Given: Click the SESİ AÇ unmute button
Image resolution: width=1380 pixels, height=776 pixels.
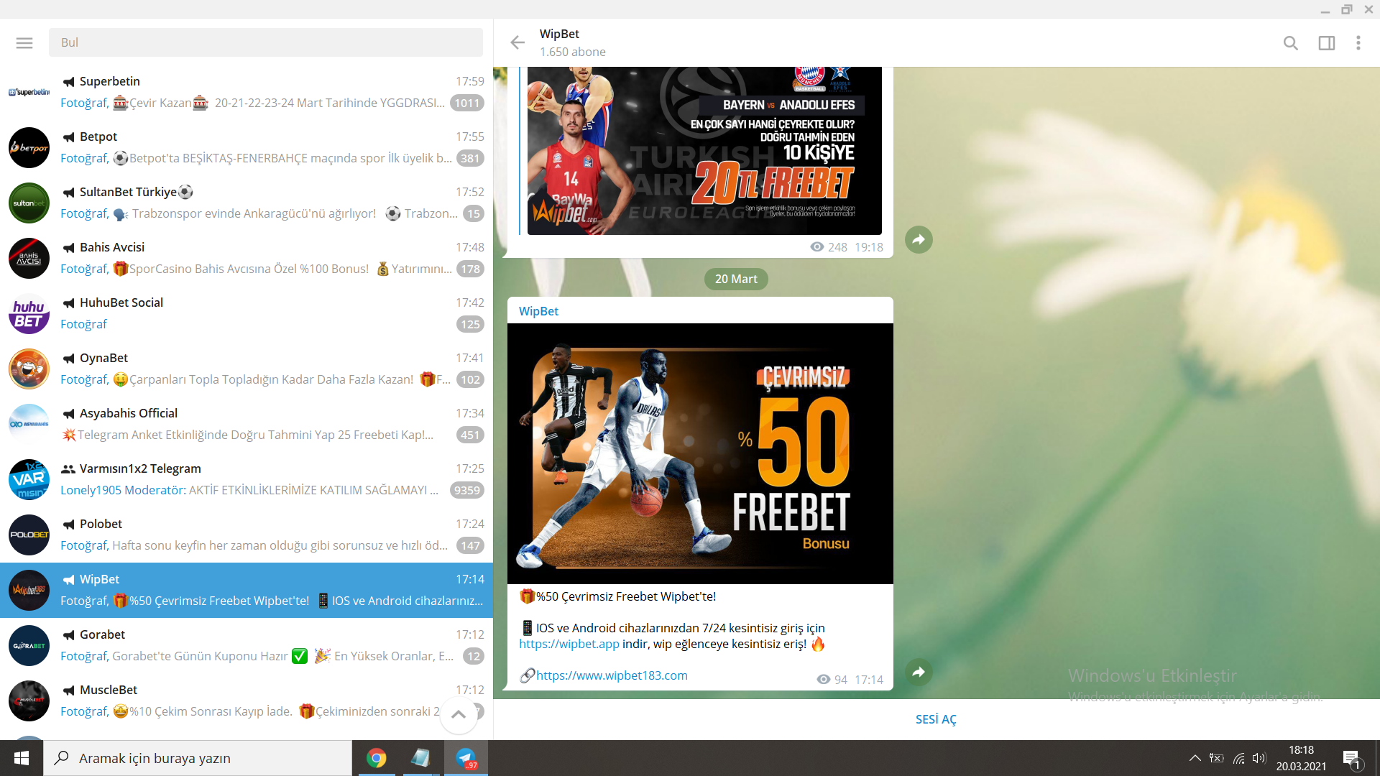Looking at the screenshot, I should click(936, 719).
